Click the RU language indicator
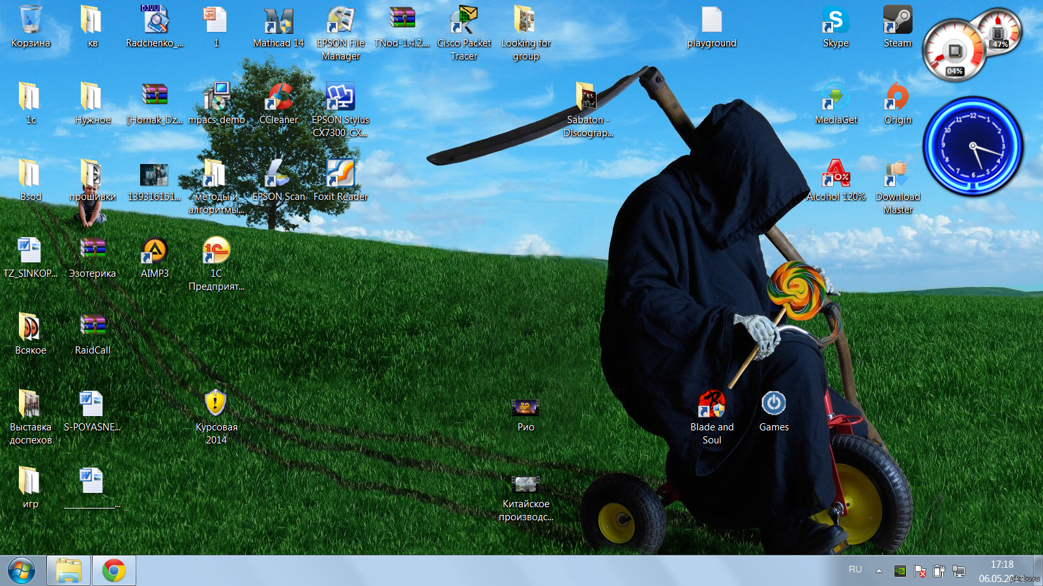The height and width of the screenshot is (586, 1043). tap(855, 570)
